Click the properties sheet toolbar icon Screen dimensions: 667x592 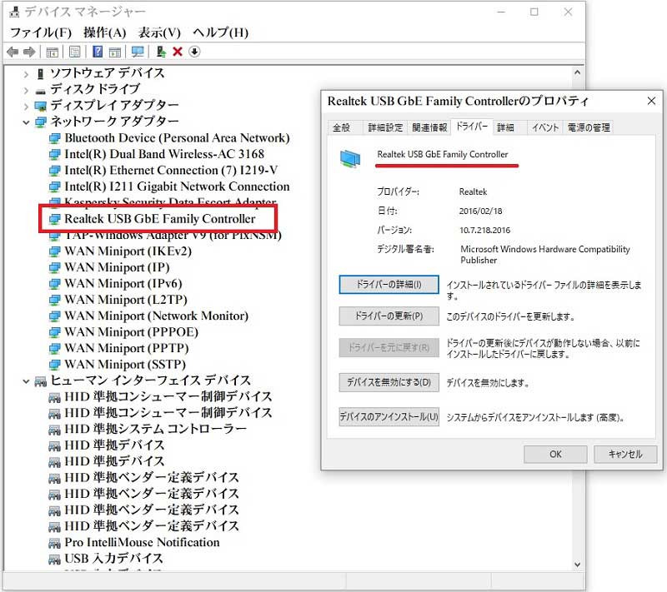(x=75, y=52)
